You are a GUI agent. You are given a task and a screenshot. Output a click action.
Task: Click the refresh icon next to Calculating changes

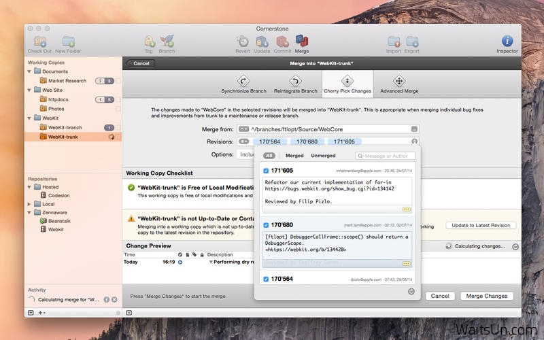pos(515,246)
